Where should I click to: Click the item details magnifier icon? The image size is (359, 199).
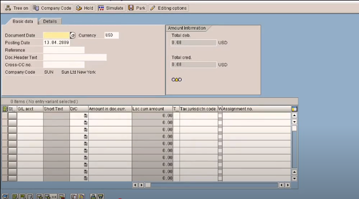5,196
